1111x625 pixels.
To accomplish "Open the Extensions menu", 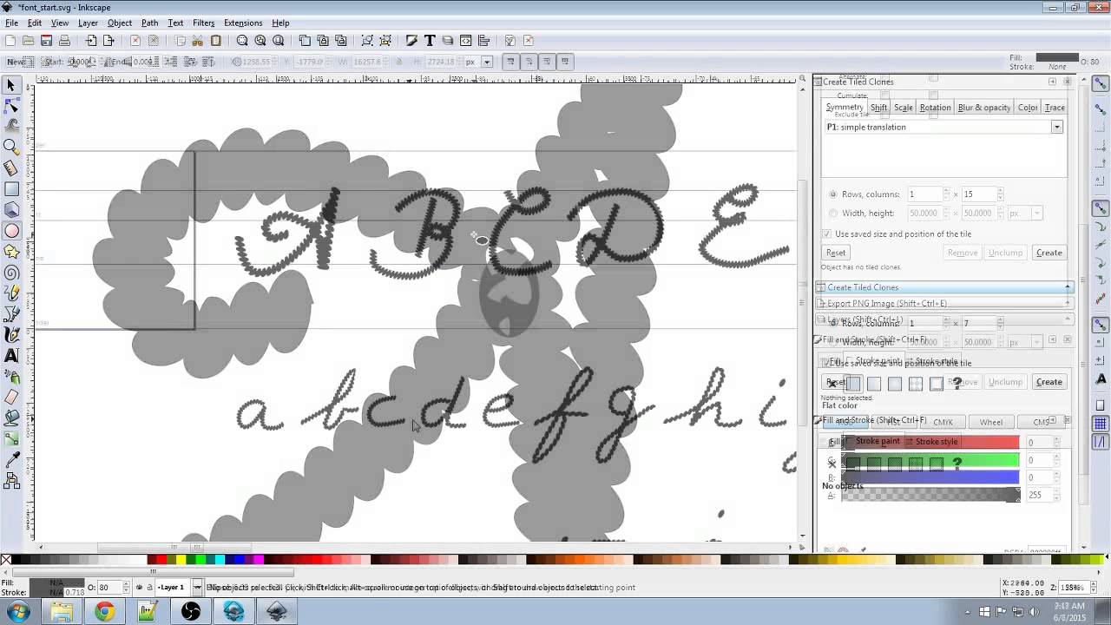I will pos(243,23).
